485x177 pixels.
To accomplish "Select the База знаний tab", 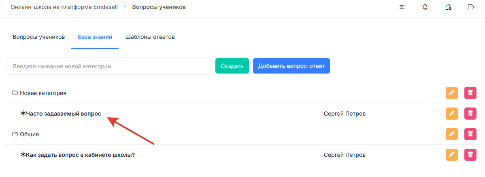I will (x=95, y=37).
